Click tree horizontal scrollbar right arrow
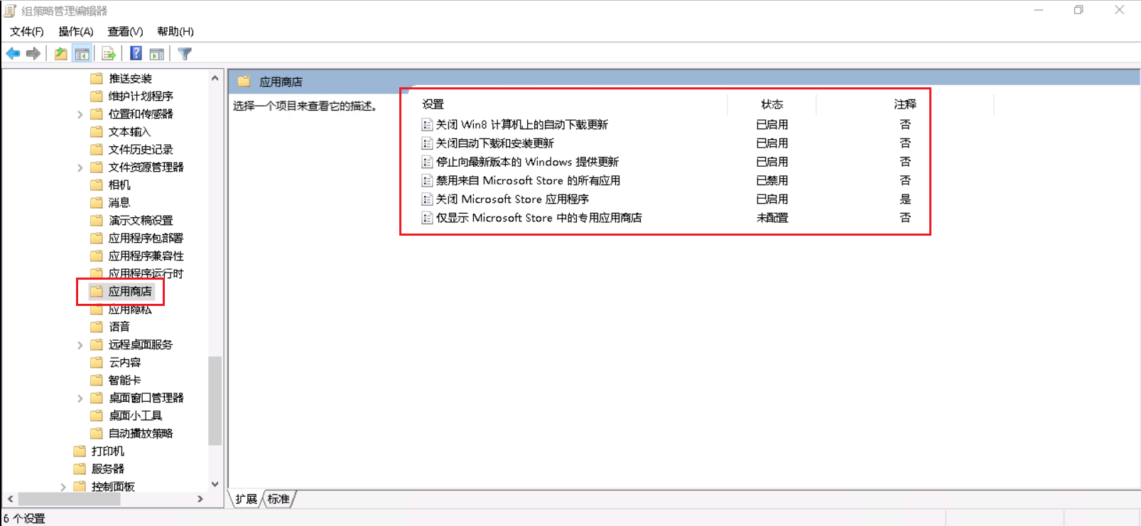 200,499
